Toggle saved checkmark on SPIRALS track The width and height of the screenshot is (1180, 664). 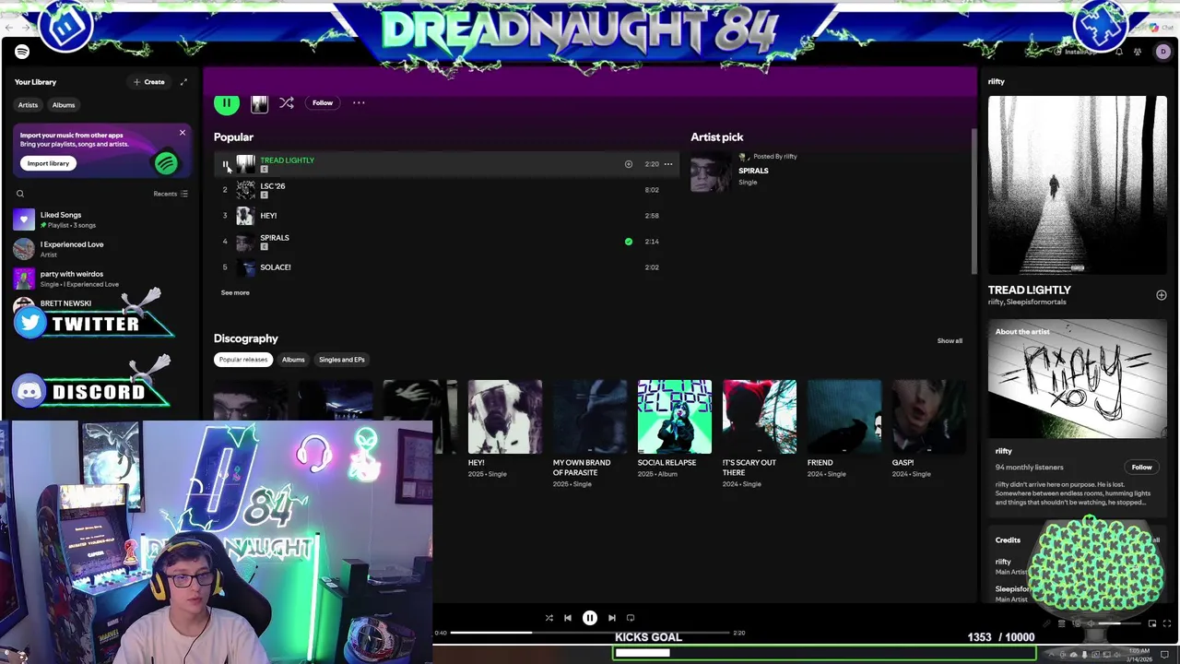click(x=629, y=242)
